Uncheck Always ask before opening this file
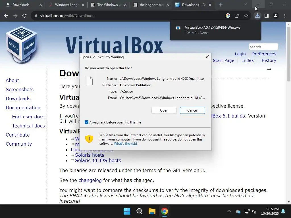The height and width of the screenshot is (218, 291). (x=86, y=122)
